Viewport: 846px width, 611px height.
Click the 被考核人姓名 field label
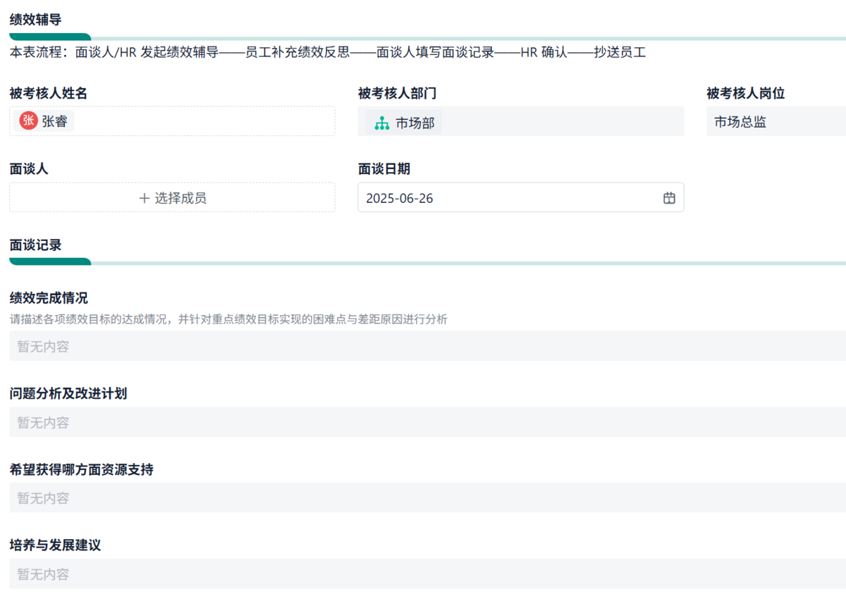coord(49,93)
